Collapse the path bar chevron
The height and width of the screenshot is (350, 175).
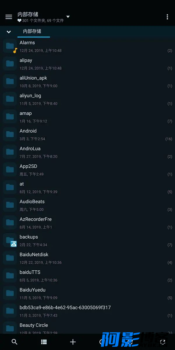point(9,32)
